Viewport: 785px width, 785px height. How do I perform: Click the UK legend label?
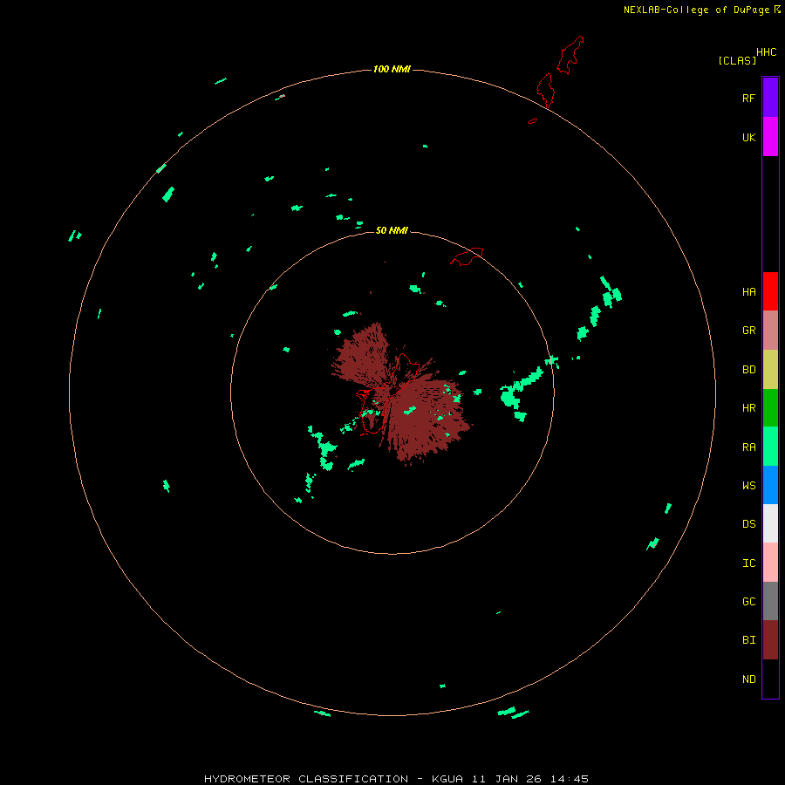tap(748, 137)
